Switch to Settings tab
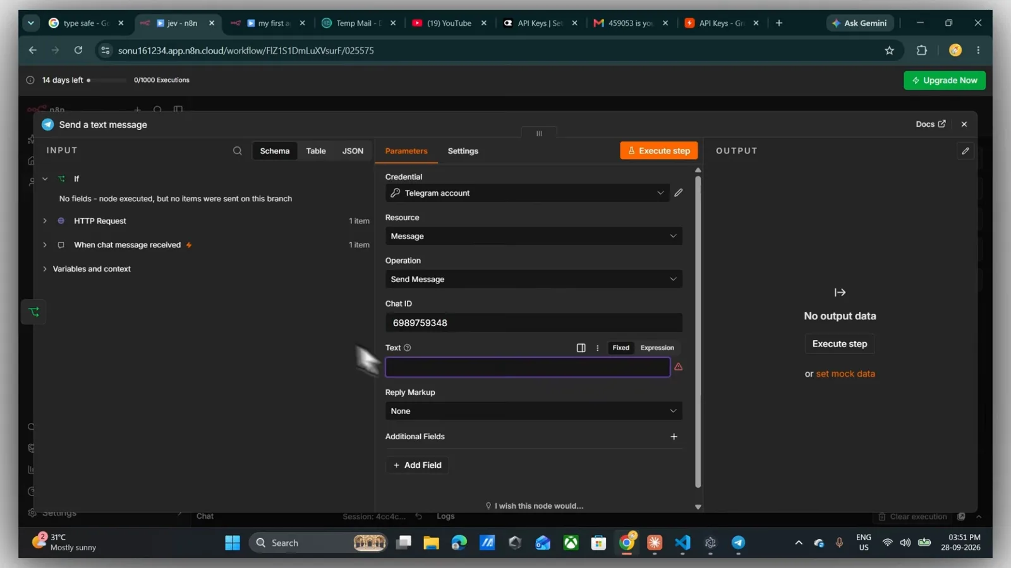Screen dimensions: 1011x568 463,151
